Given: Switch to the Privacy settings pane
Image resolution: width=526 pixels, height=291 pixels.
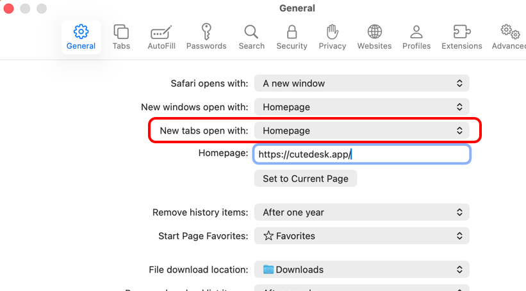Looking at the screenshot, I should click(x=332, y=37).
